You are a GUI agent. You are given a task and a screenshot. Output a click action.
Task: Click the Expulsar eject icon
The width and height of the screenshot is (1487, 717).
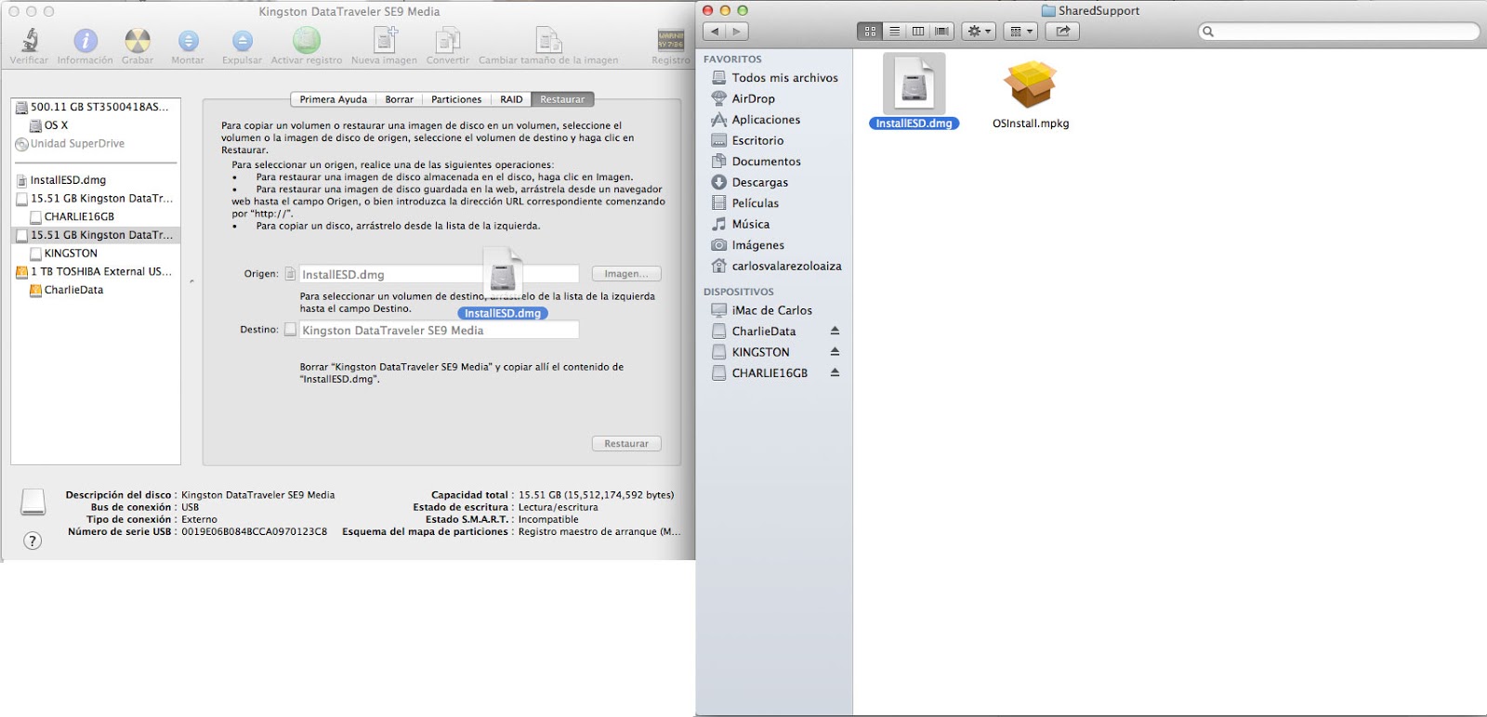coord(243,41)
